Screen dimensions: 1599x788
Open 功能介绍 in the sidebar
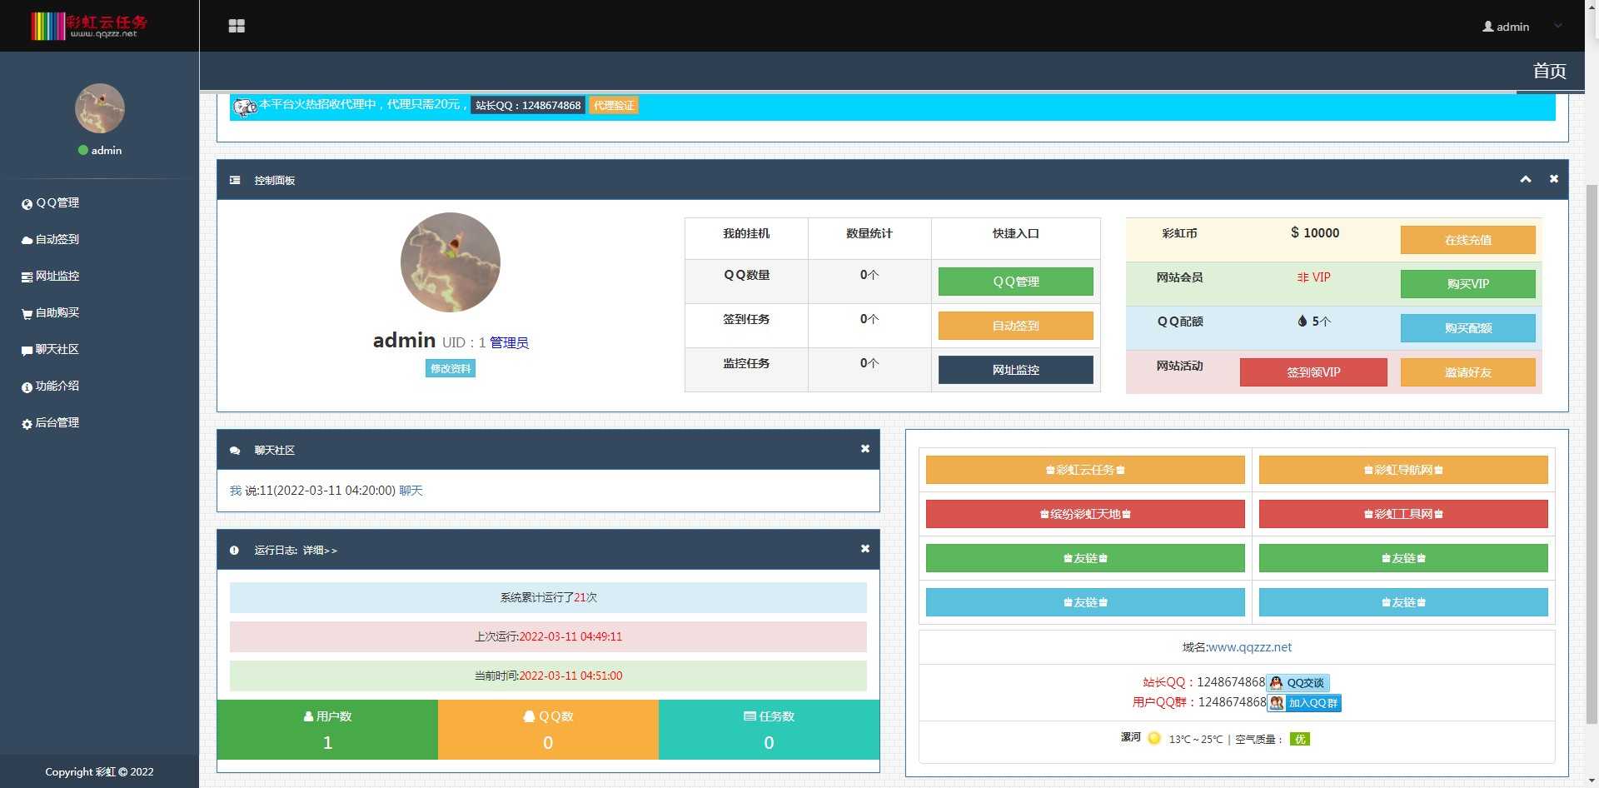pos(50,387)
